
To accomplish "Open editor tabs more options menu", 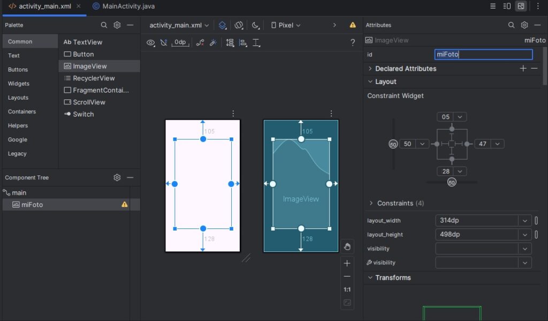I will tap(538, 6).
